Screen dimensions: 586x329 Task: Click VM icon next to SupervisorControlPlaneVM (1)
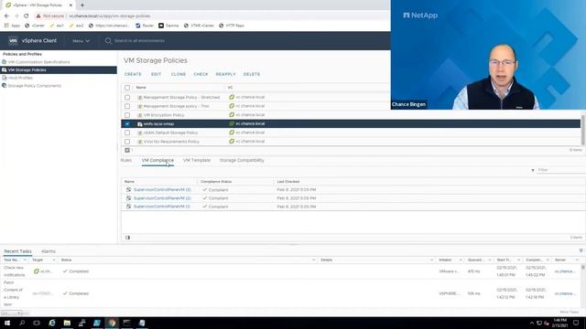coord(128,207)
